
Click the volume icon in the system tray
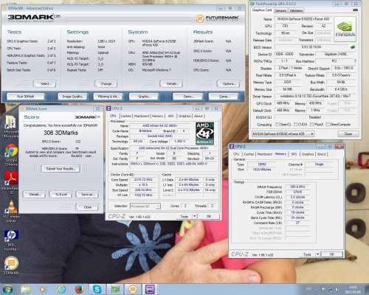tap(337, 289)
